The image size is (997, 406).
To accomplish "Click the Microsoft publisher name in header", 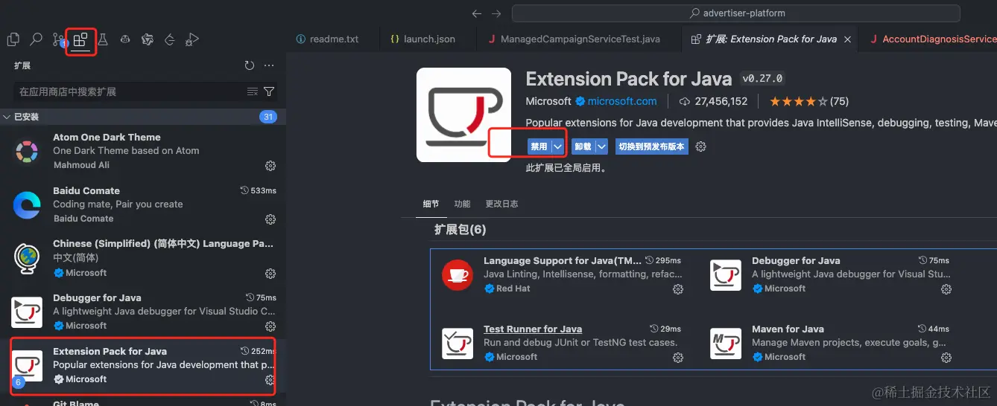I will click(548, 101).
